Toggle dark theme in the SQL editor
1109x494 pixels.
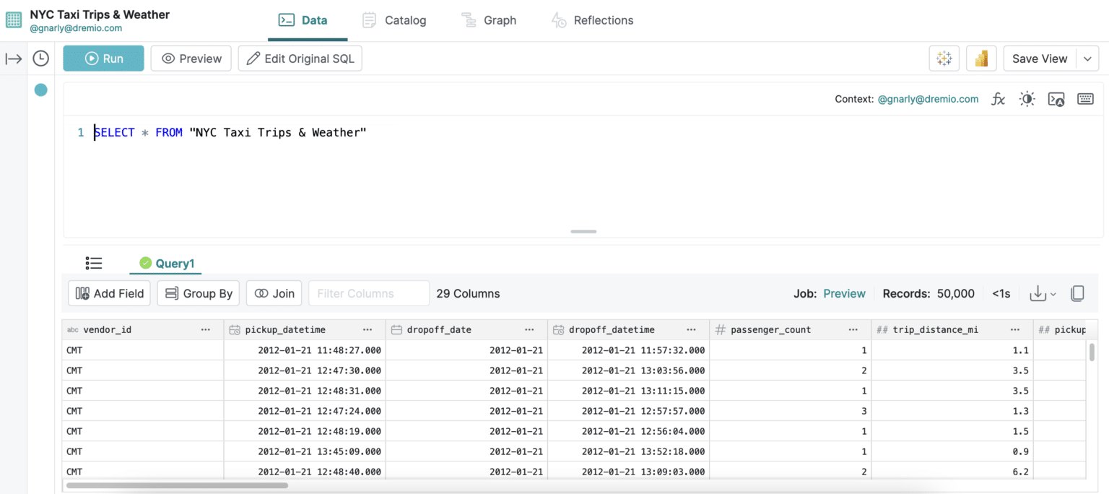coord(1027,99)
